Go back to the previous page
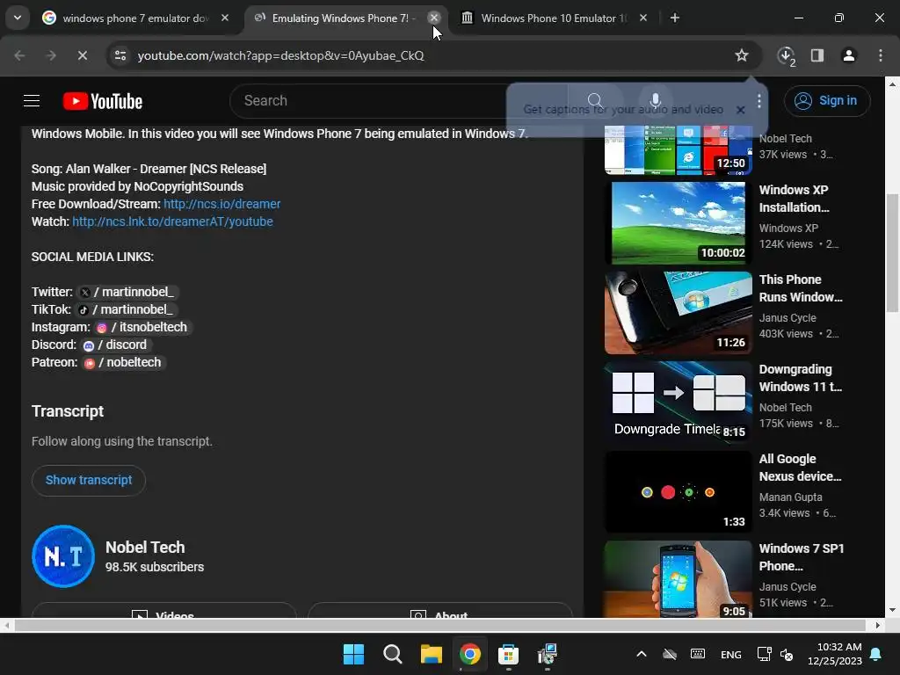The image size is (900, 675). pos(19,55)
